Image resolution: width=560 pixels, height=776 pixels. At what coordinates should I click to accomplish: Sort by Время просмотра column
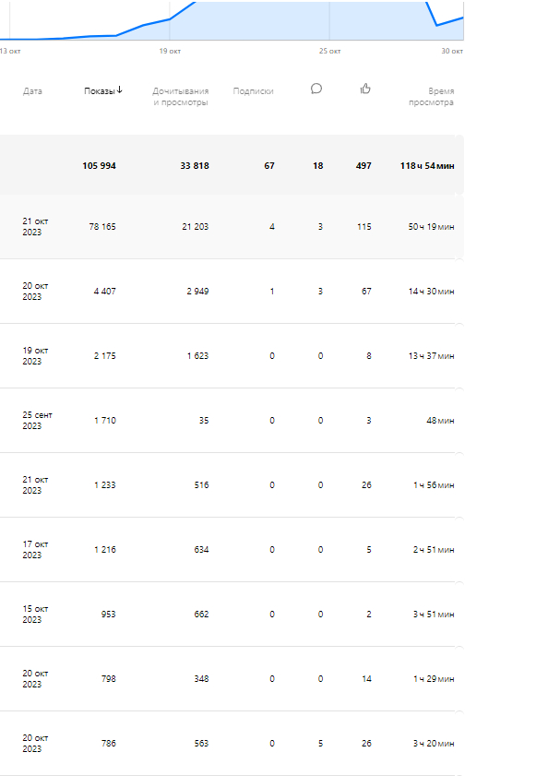(x=431, y=97)
